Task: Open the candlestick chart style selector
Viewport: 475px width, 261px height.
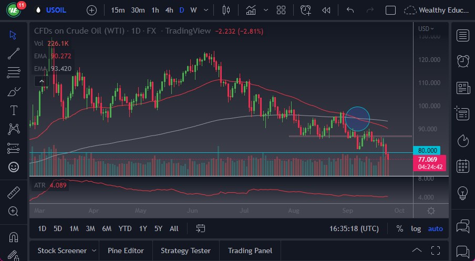Action: (x=226, y=10)
